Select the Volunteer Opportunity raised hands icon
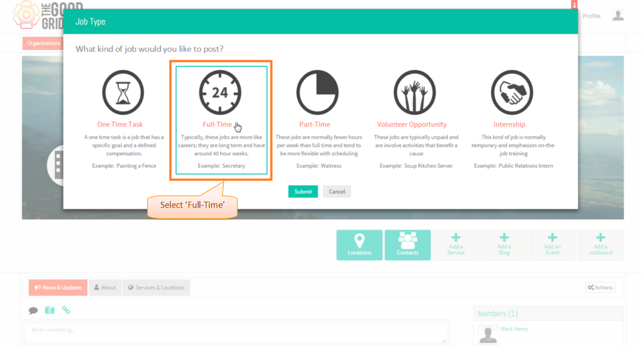 (x=414, y=92)
